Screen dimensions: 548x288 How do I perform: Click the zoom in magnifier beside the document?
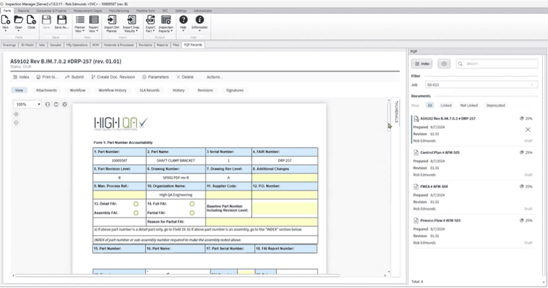click(x=16, y=114)
